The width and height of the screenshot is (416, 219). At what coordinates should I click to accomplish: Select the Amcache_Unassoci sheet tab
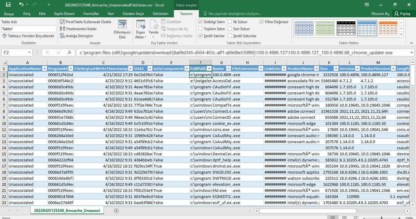coord(67,210)
